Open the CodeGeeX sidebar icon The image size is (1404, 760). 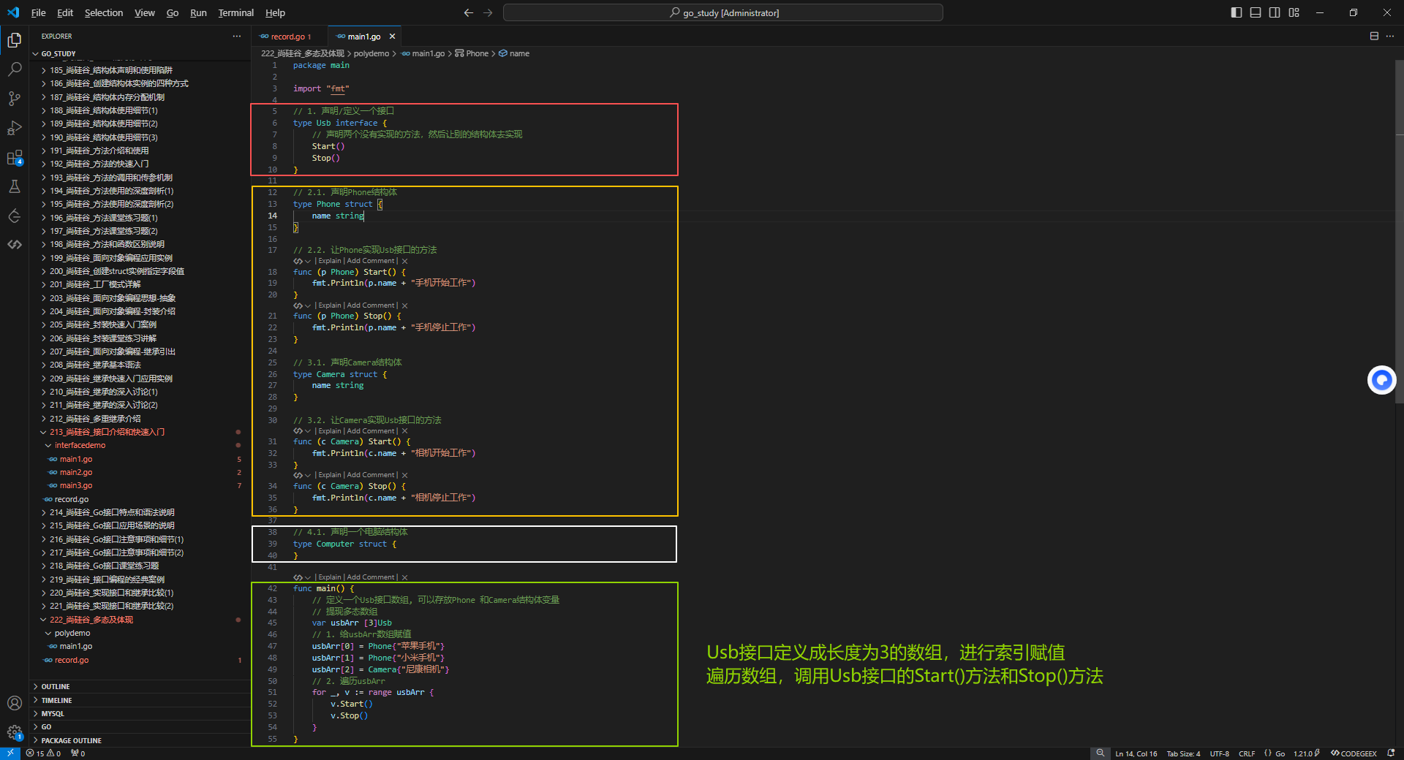click(15, 245)
